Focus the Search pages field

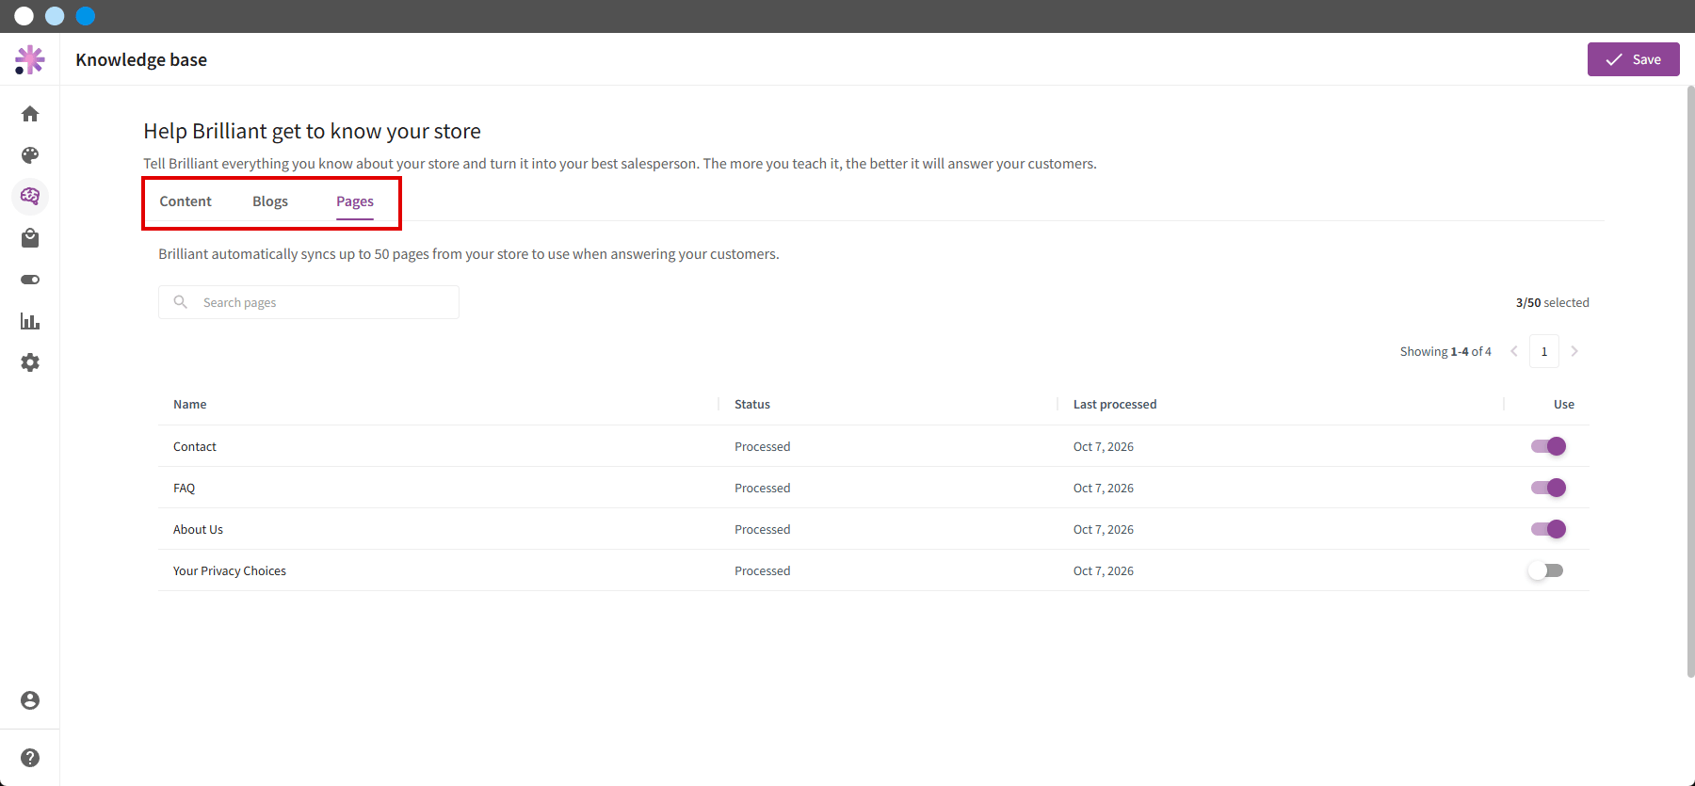pos(309,302)
